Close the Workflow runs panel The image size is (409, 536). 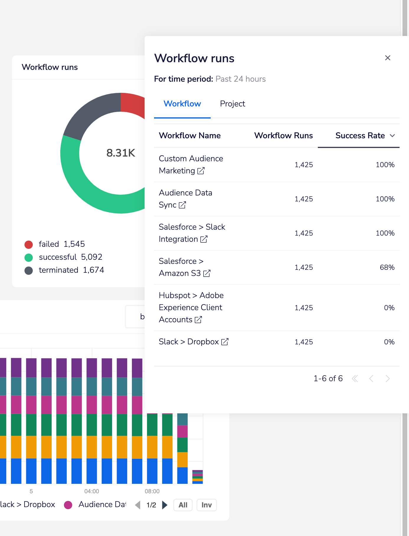tap(387, 58)
